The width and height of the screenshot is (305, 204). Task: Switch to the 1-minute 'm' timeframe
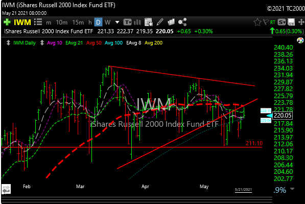coord(49,23)
